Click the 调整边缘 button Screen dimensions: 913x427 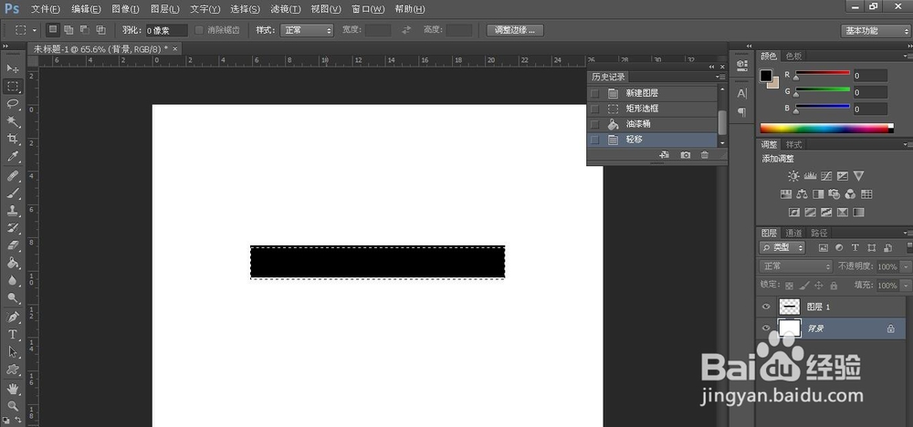tap(515, 30)
